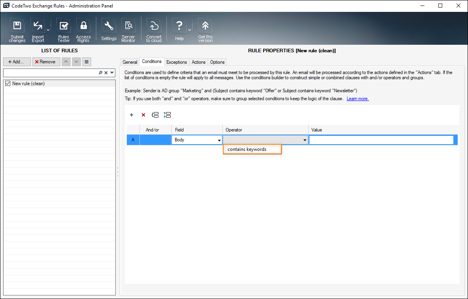
Task: Choose the contains keywords operator option
Action: [252, 149]
